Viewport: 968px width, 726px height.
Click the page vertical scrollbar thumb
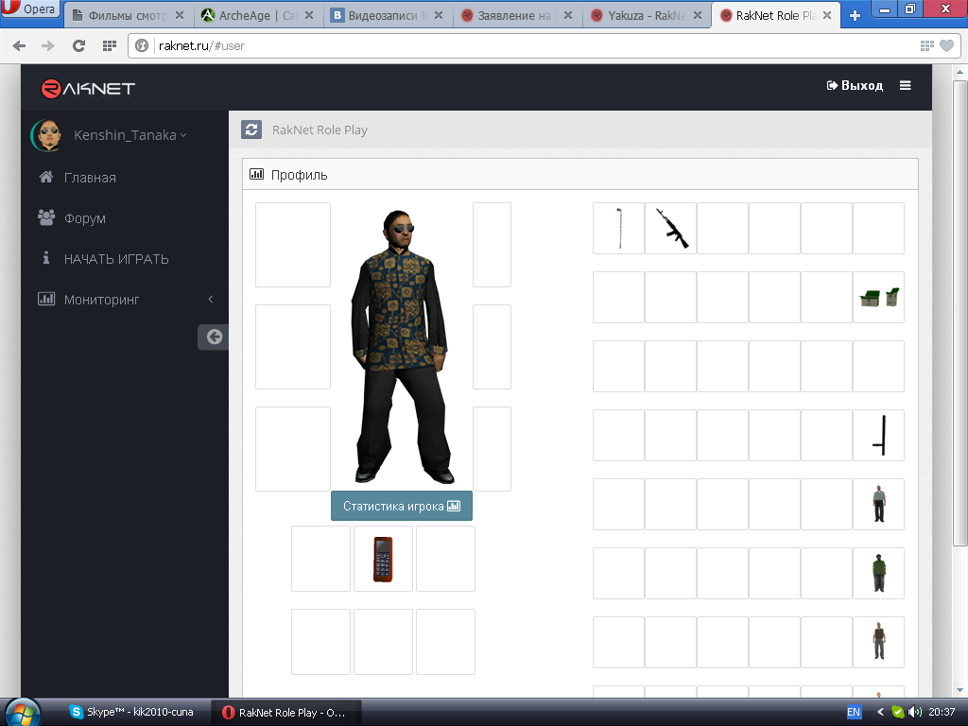point(959,315)
